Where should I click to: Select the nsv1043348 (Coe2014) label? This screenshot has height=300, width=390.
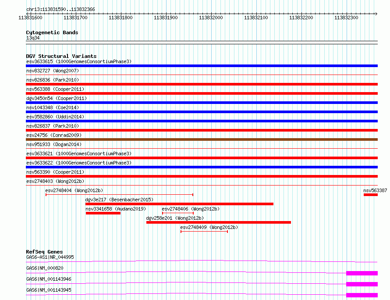53,107
